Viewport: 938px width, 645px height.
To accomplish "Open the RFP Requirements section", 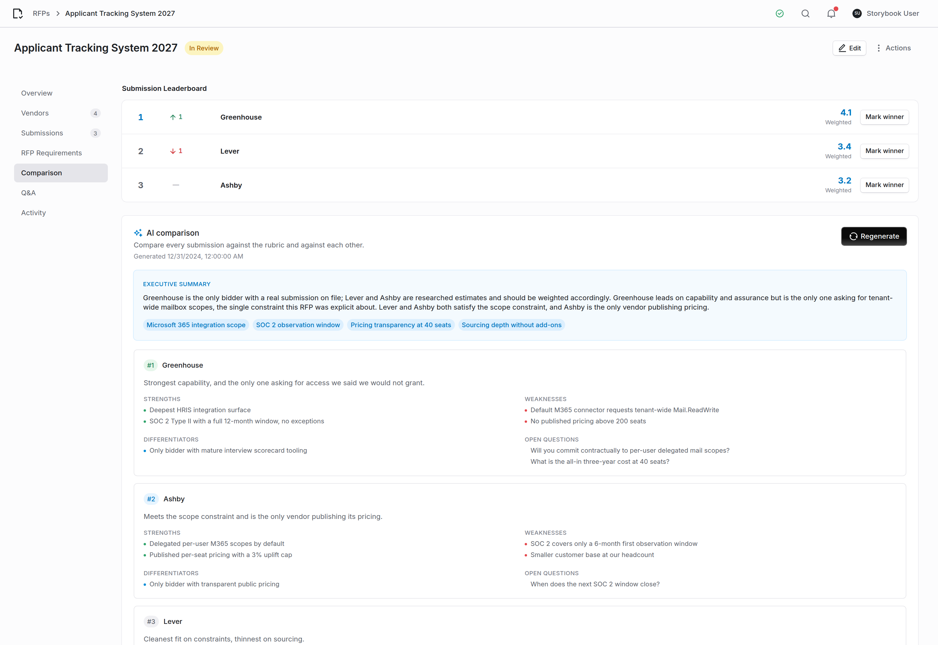I will pyautogui.click(x=61, y=153).
